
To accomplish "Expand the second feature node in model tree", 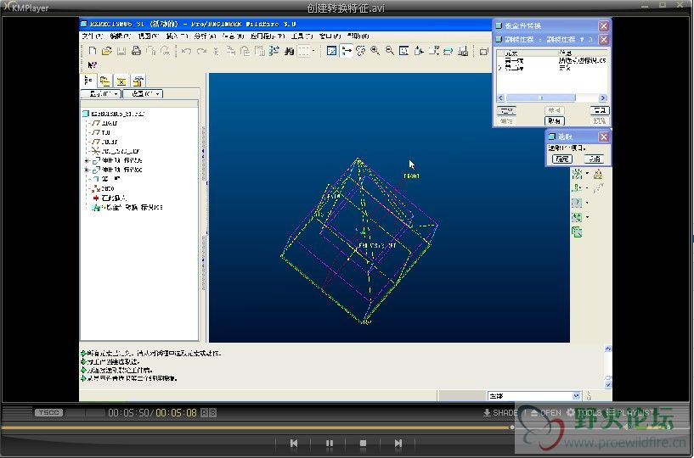I will point(87,170).
